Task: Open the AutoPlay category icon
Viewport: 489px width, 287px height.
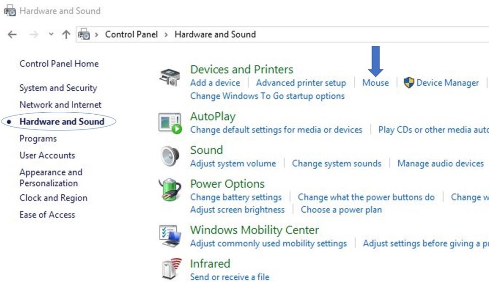Action: 170,123
